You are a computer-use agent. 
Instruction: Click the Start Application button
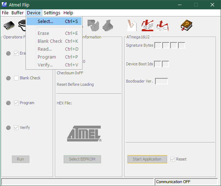(x=147, y=159)
